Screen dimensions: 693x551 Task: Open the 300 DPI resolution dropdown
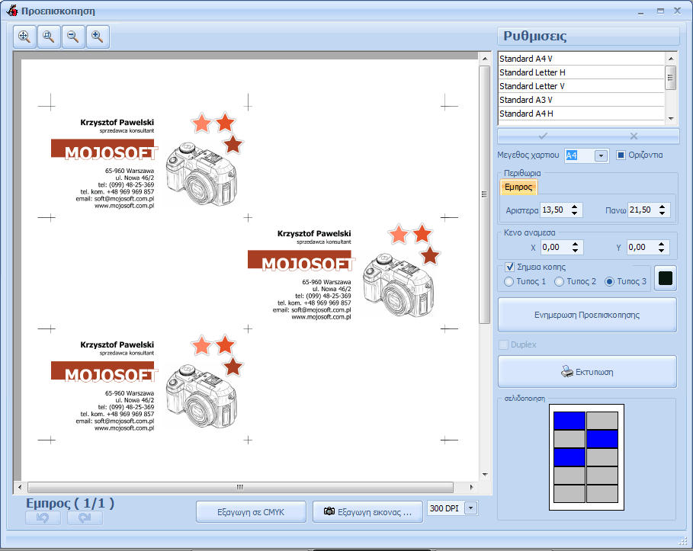(471, 508)
